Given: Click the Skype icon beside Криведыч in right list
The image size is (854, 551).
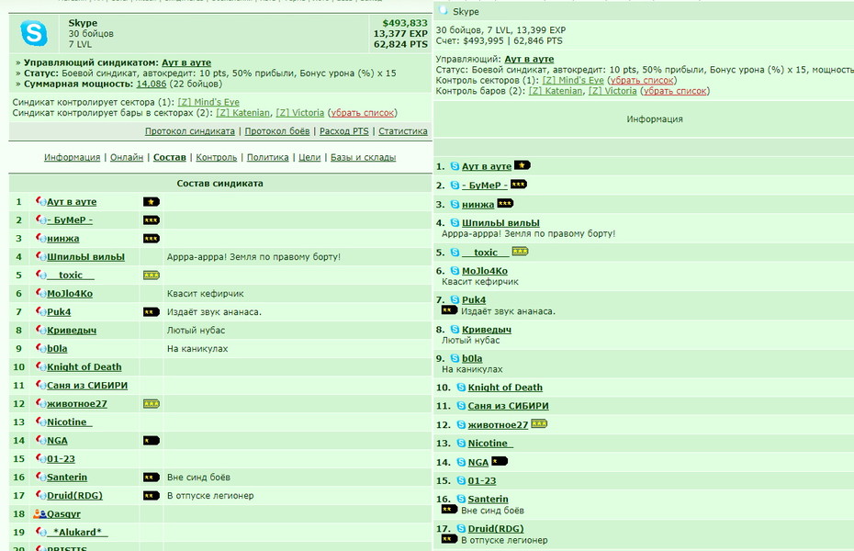Looking at the screenshot, I should coord(455,330).
